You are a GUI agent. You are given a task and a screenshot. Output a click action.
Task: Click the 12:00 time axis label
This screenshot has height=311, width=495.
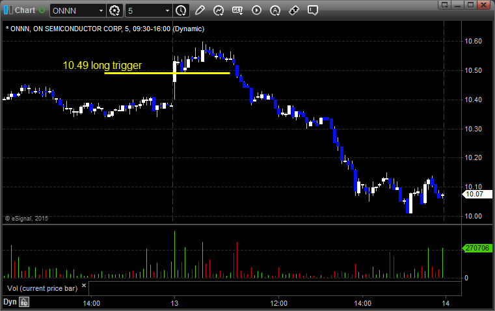pos(279,303)
